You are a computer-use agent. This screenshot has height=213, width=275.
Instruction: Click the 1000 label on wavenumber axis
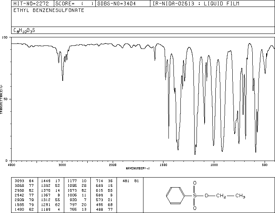(214, 165)
